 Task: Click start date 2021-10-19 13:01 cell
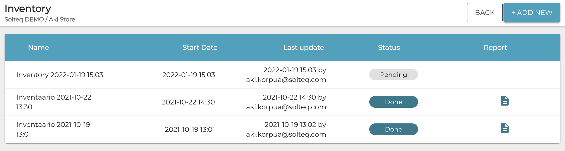190,130
